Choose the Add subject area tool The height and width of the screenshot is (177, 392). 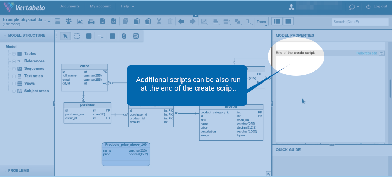point(136,36)
